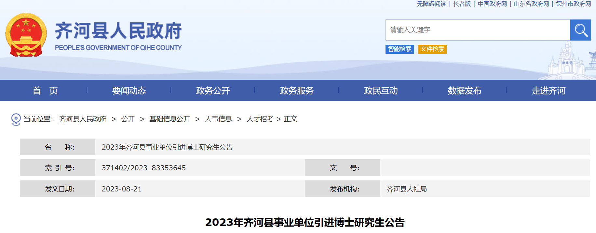Open the 山东省政府网 link
Viewport: 596px width, 233px height.
point(531,4)
